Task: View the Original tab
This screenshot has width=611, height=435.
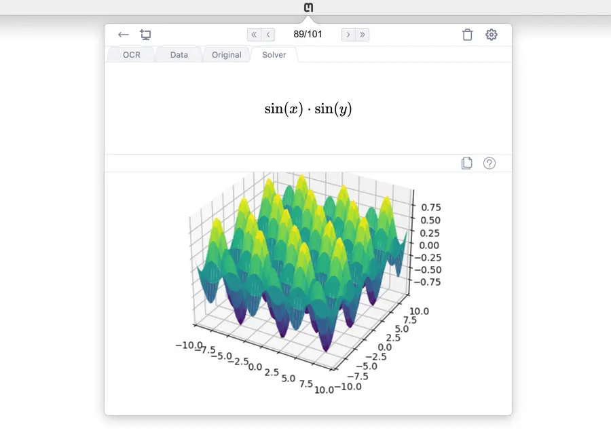Action: pos(226,55)
